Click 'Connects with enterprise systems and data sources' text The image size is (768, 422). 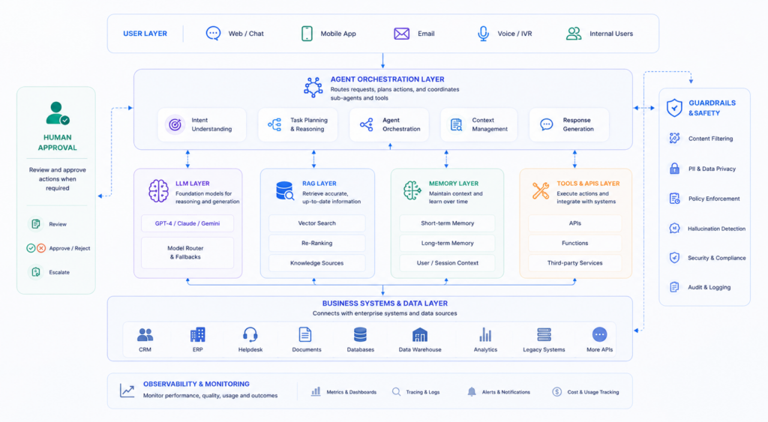[x=385, y=313]
